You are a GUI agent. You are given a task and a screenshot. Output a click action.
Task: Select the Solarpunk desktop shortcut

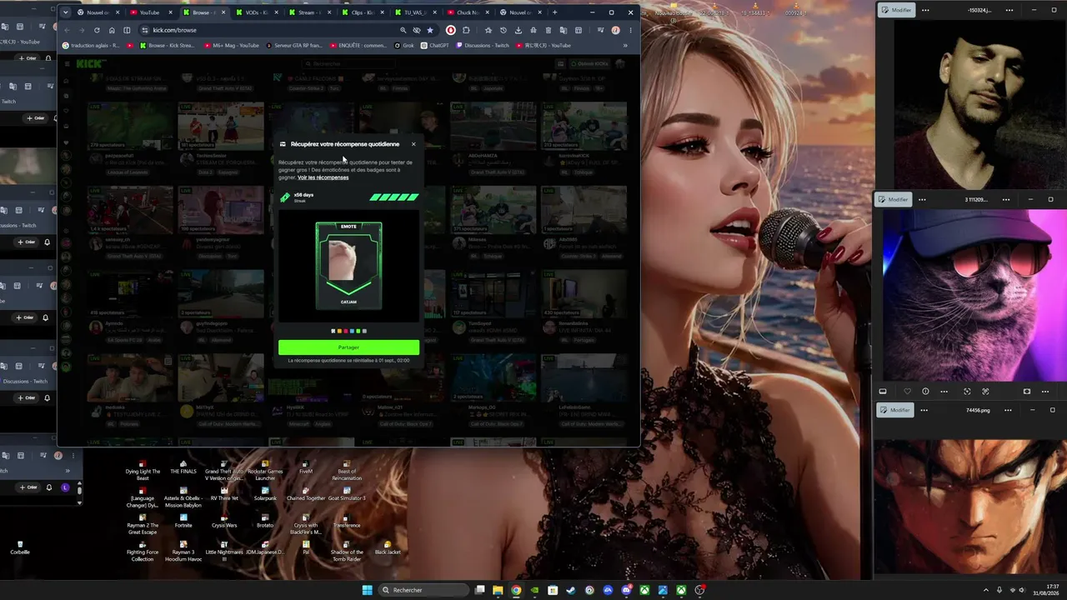[x=265, y=494]
